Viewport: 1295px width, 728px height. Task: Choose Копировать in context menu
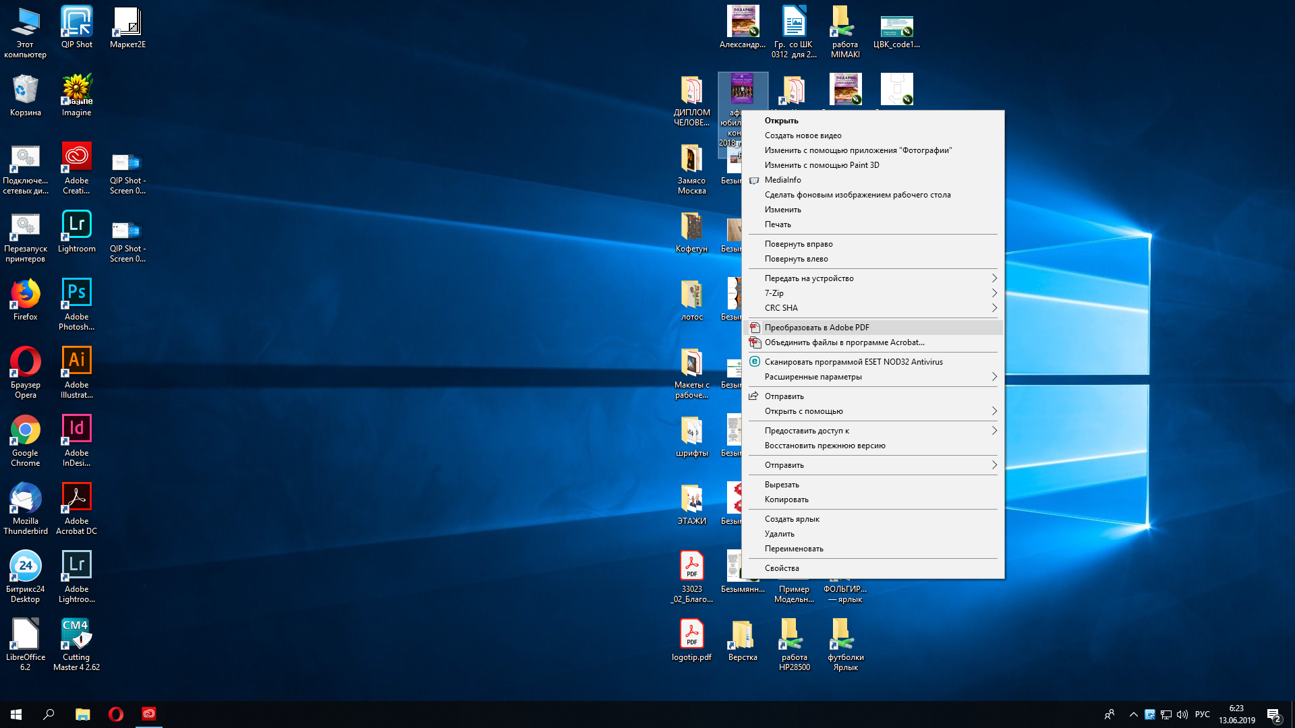pos(873,499)
